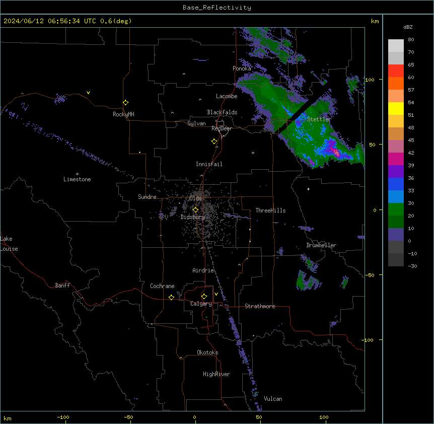Pick the red swatch in the dBZ legend
Image resolution: width=434 pixels, height=424 pixels.
click(x=396, y=71)
